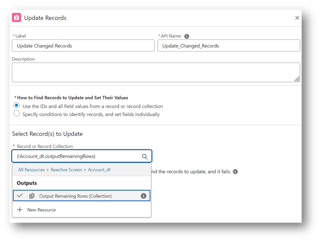Image resolution: width=321 pixels, height=242 pixels.
Task: Click the collection icon beside Output Remaining Rows
Action: pyautogui.click(x=32, y=196)
